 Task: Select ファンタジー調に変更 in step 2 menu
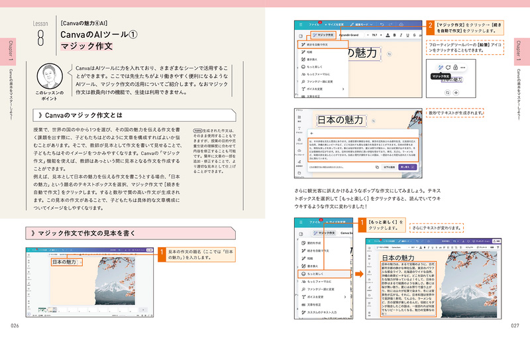coord(323,82)
